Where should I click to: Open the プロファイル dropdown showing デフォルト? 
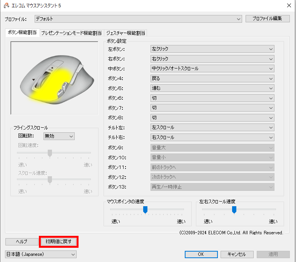138,19
